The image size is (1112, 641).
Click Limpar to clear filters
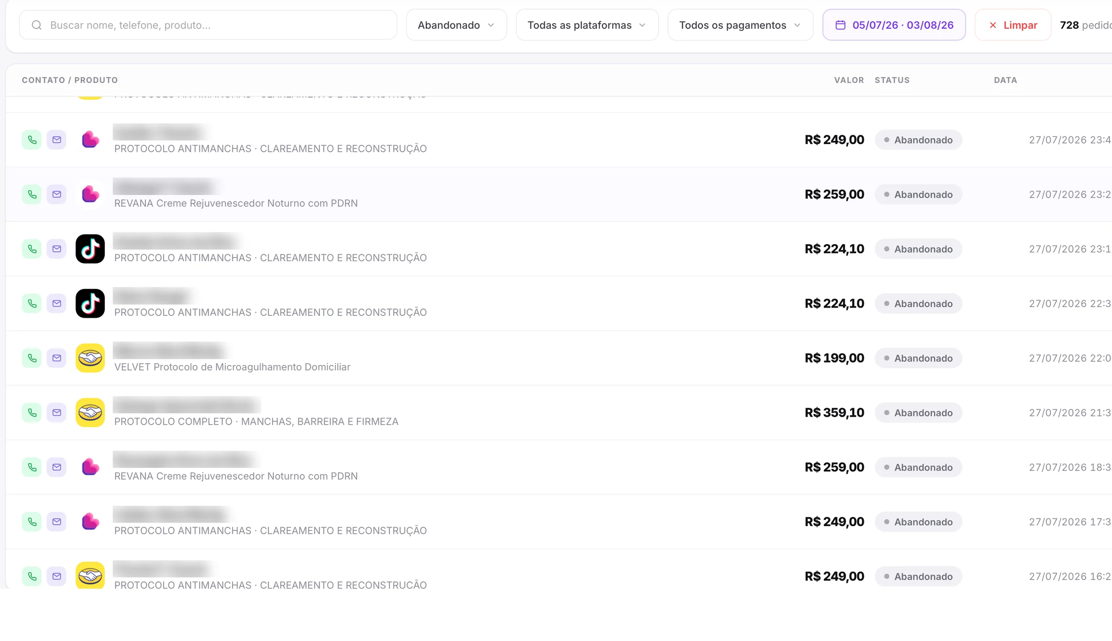click(x=1013, y=25)
